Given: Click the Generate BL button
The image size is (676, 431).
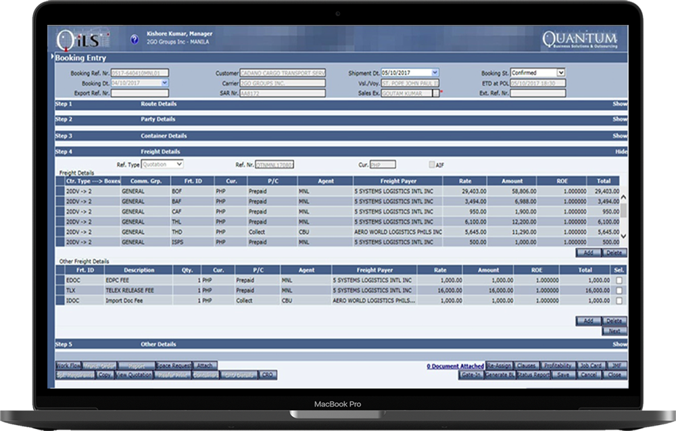Looking at the screenshot, I should [500, 375].
